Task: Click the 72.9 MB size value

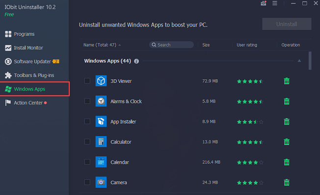Action: (210, 81)
